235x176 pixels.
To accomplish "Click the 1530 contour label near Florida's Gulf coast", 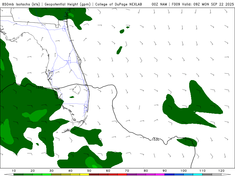I will 39,87.
